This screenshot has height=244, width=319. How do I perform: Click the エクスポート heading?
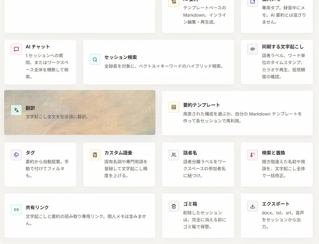(275, 204)
